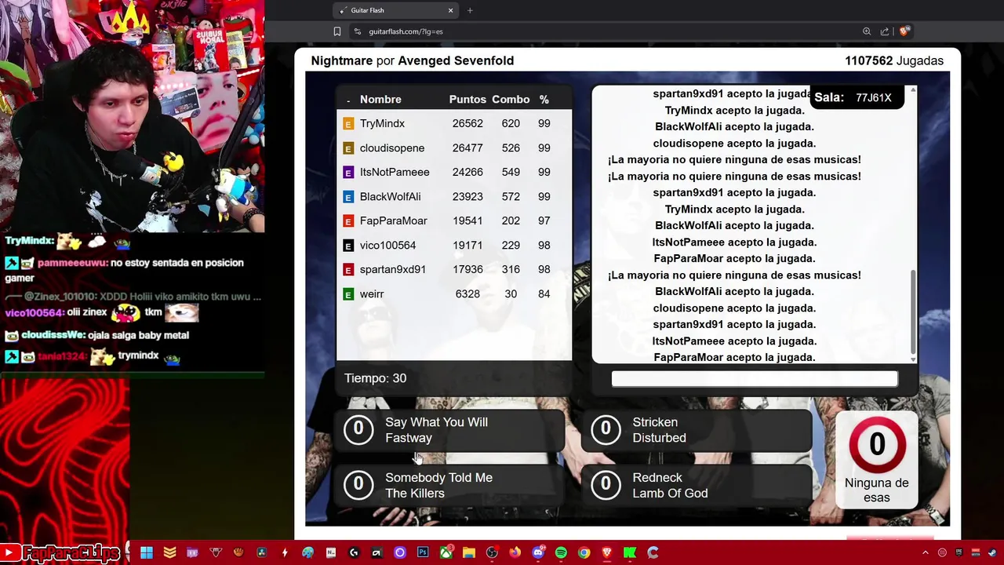This screenshot has height=565, width=1004.
Task: Click the green difficulty icon beside weirr
Action: (349, 294)
